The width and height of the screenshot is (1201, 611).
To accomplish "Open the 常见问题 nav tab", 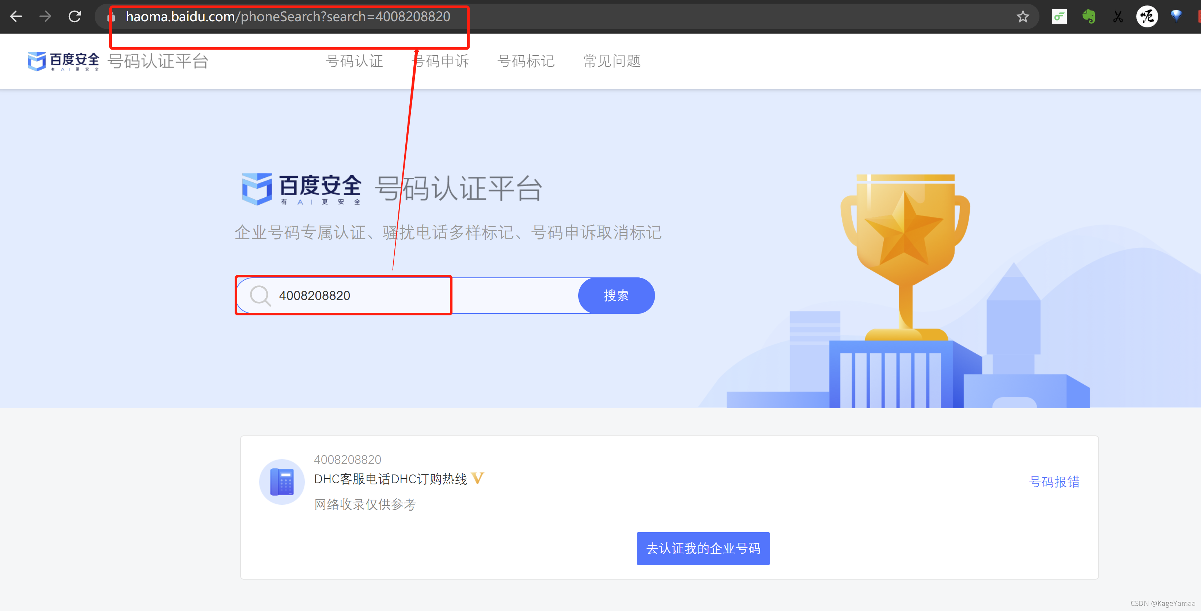I will click(612, 61).
